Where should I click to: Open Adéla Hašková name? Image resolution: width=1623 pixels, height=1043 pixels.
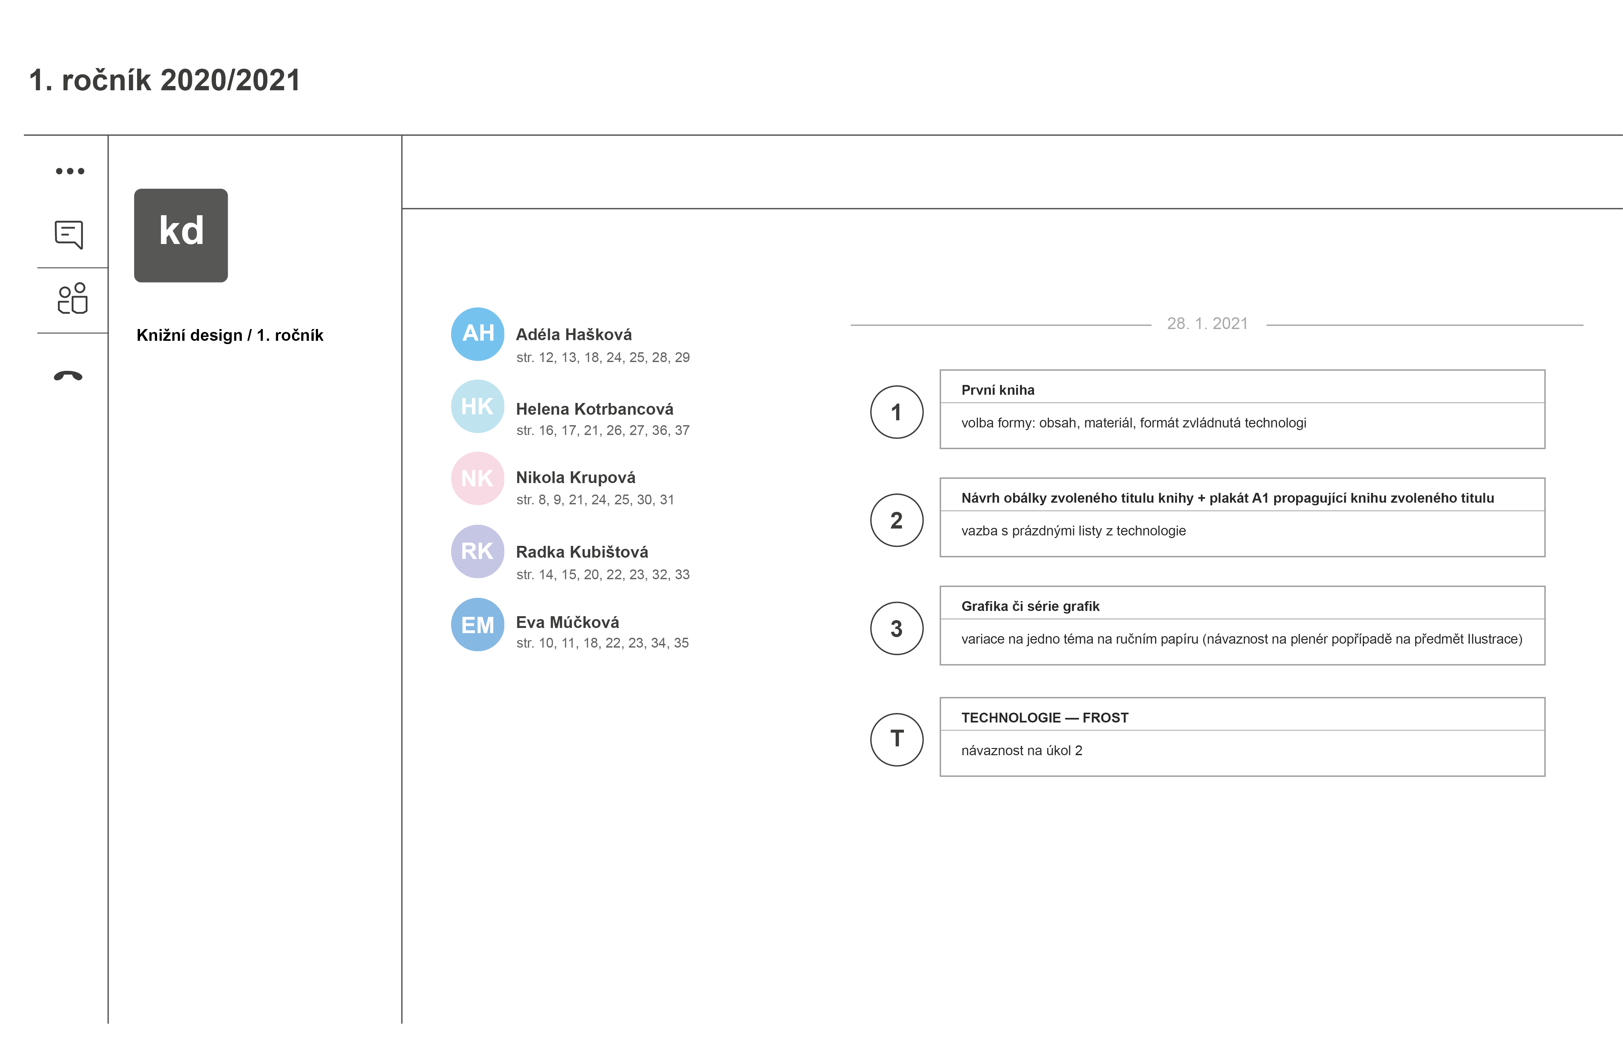[x=574, y=335]
